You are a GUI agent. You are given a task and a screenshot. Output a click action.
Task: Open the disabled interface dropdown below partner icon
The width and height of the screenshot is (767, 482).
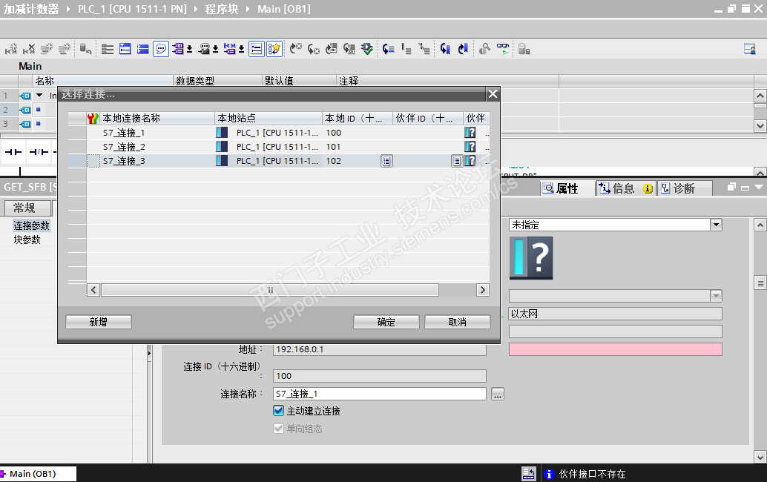[716, 296]
